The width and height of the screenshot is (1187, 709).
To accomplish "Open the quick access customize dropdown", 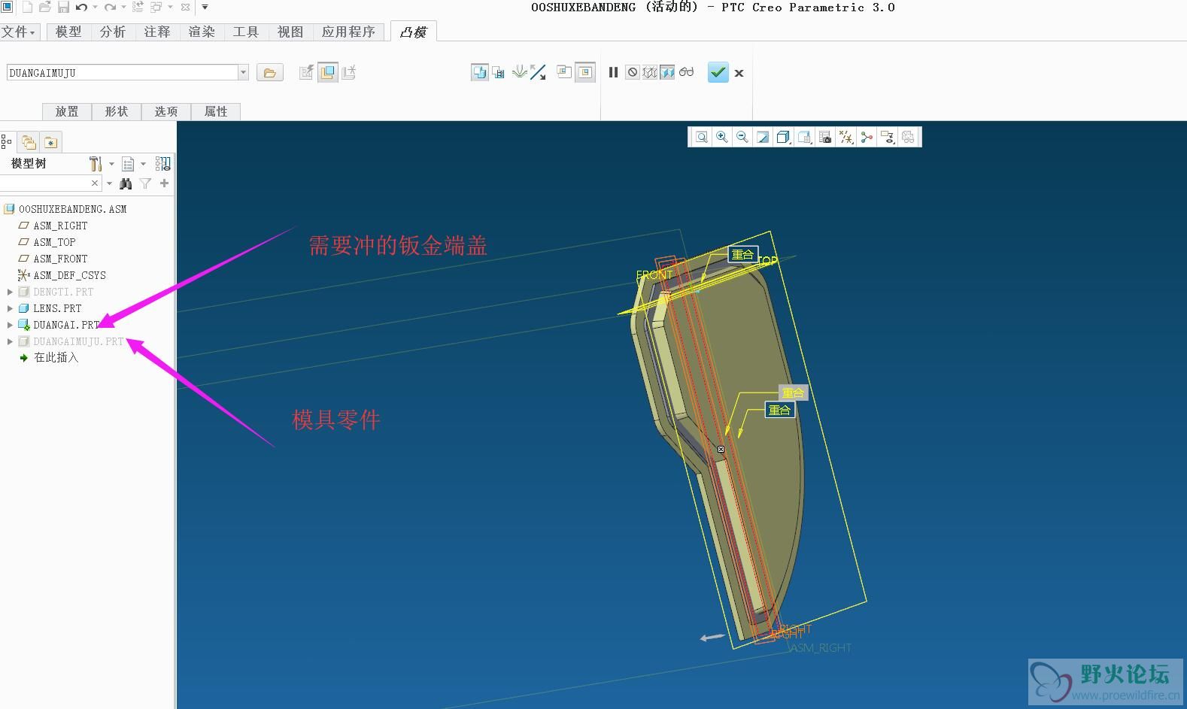I will [205, 8].
